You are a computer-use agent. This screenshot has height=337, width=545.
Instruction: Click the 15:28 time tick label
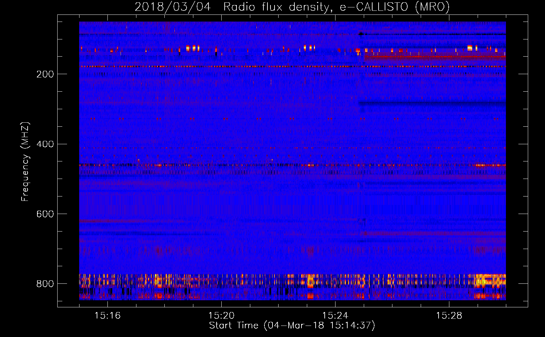click(449, 316)
